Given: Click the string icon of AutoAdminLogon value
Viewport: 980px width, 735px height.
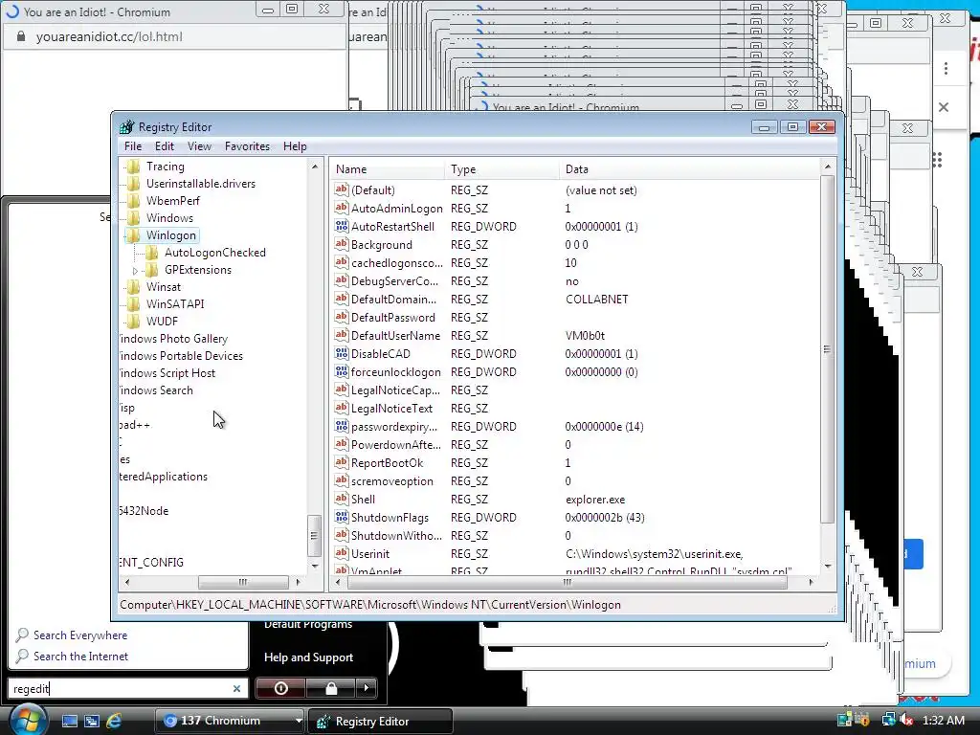Looking at the screenshot, I should tap(342, 208).
